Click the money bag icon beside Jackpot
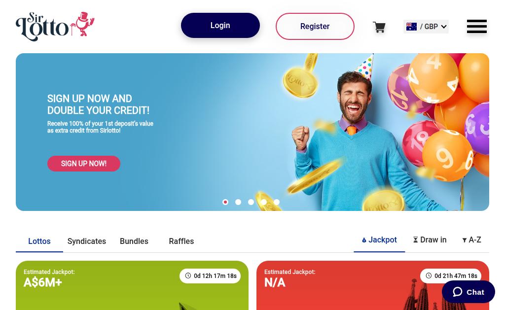 [364, 240]
